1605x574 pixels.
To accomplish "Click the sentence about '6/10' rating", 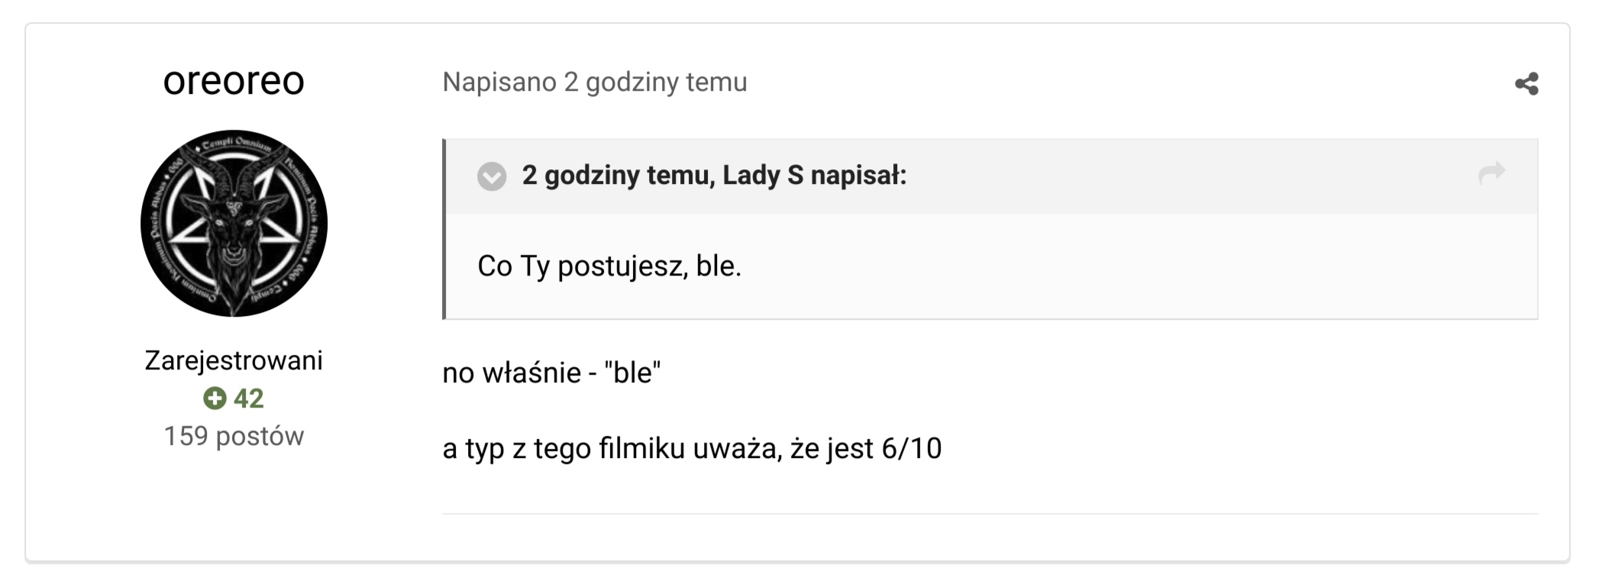I will coord(691,448).
